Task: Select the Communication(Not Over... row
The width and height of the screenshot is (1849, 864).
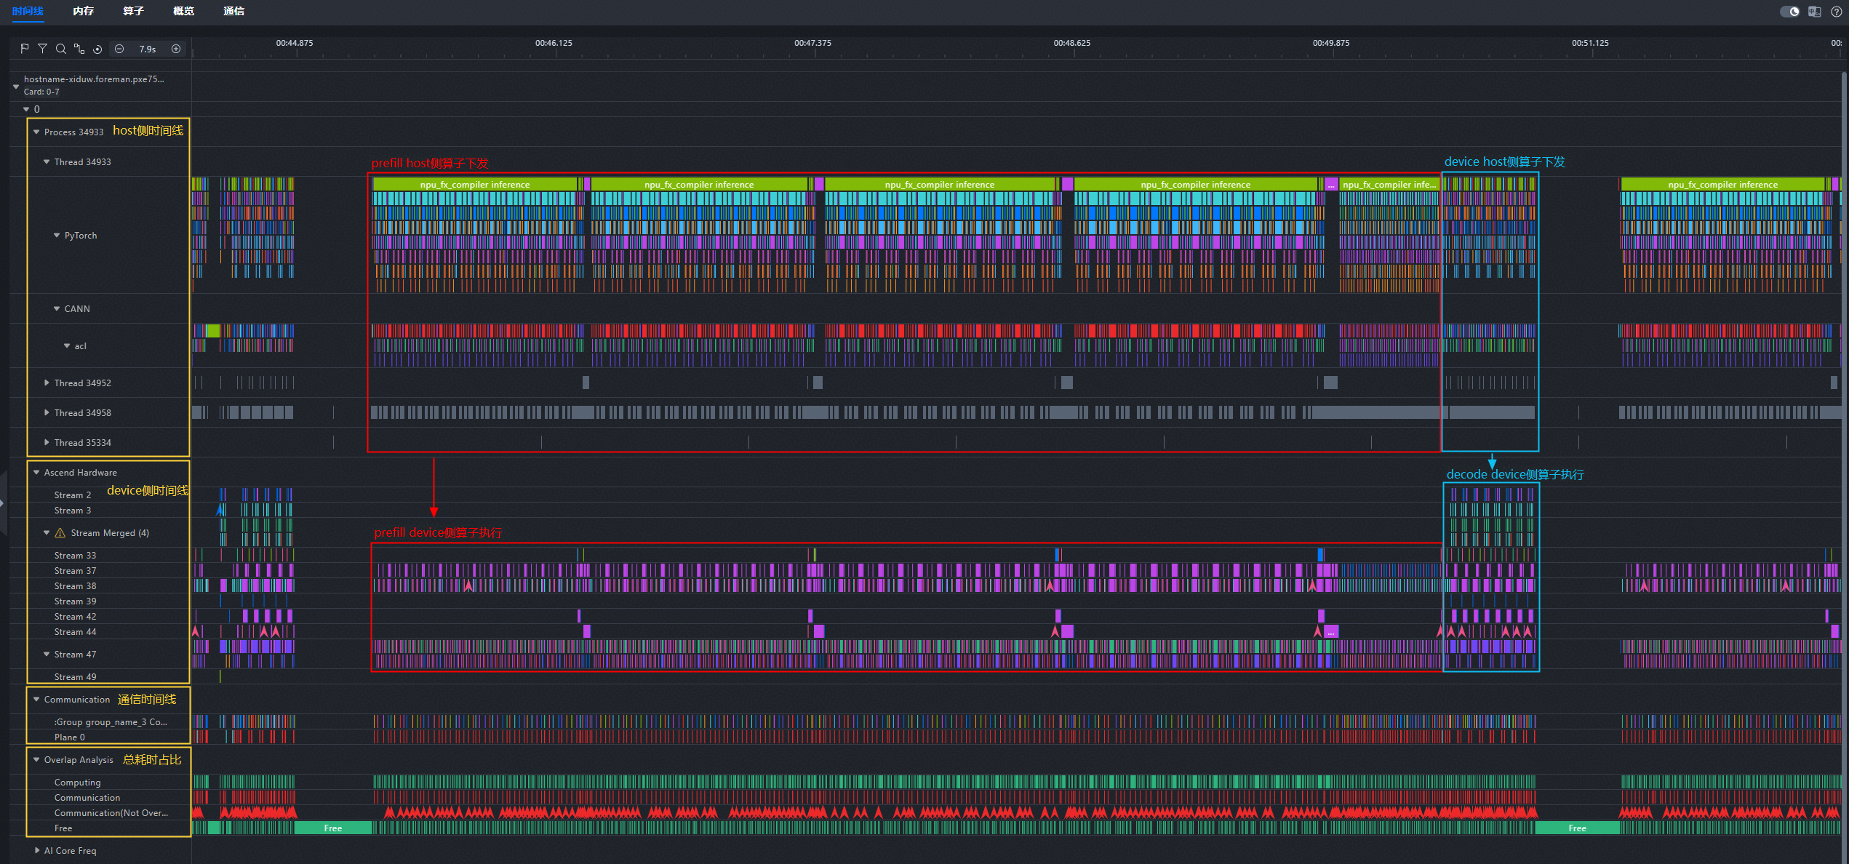Action: pos(111,813)
